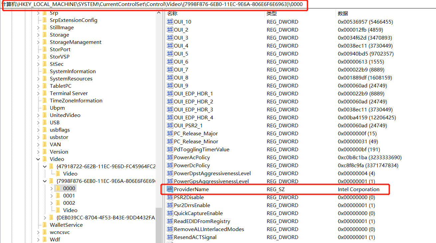Click the REG_DWORD icon next to OUI_10

(169, 22)
